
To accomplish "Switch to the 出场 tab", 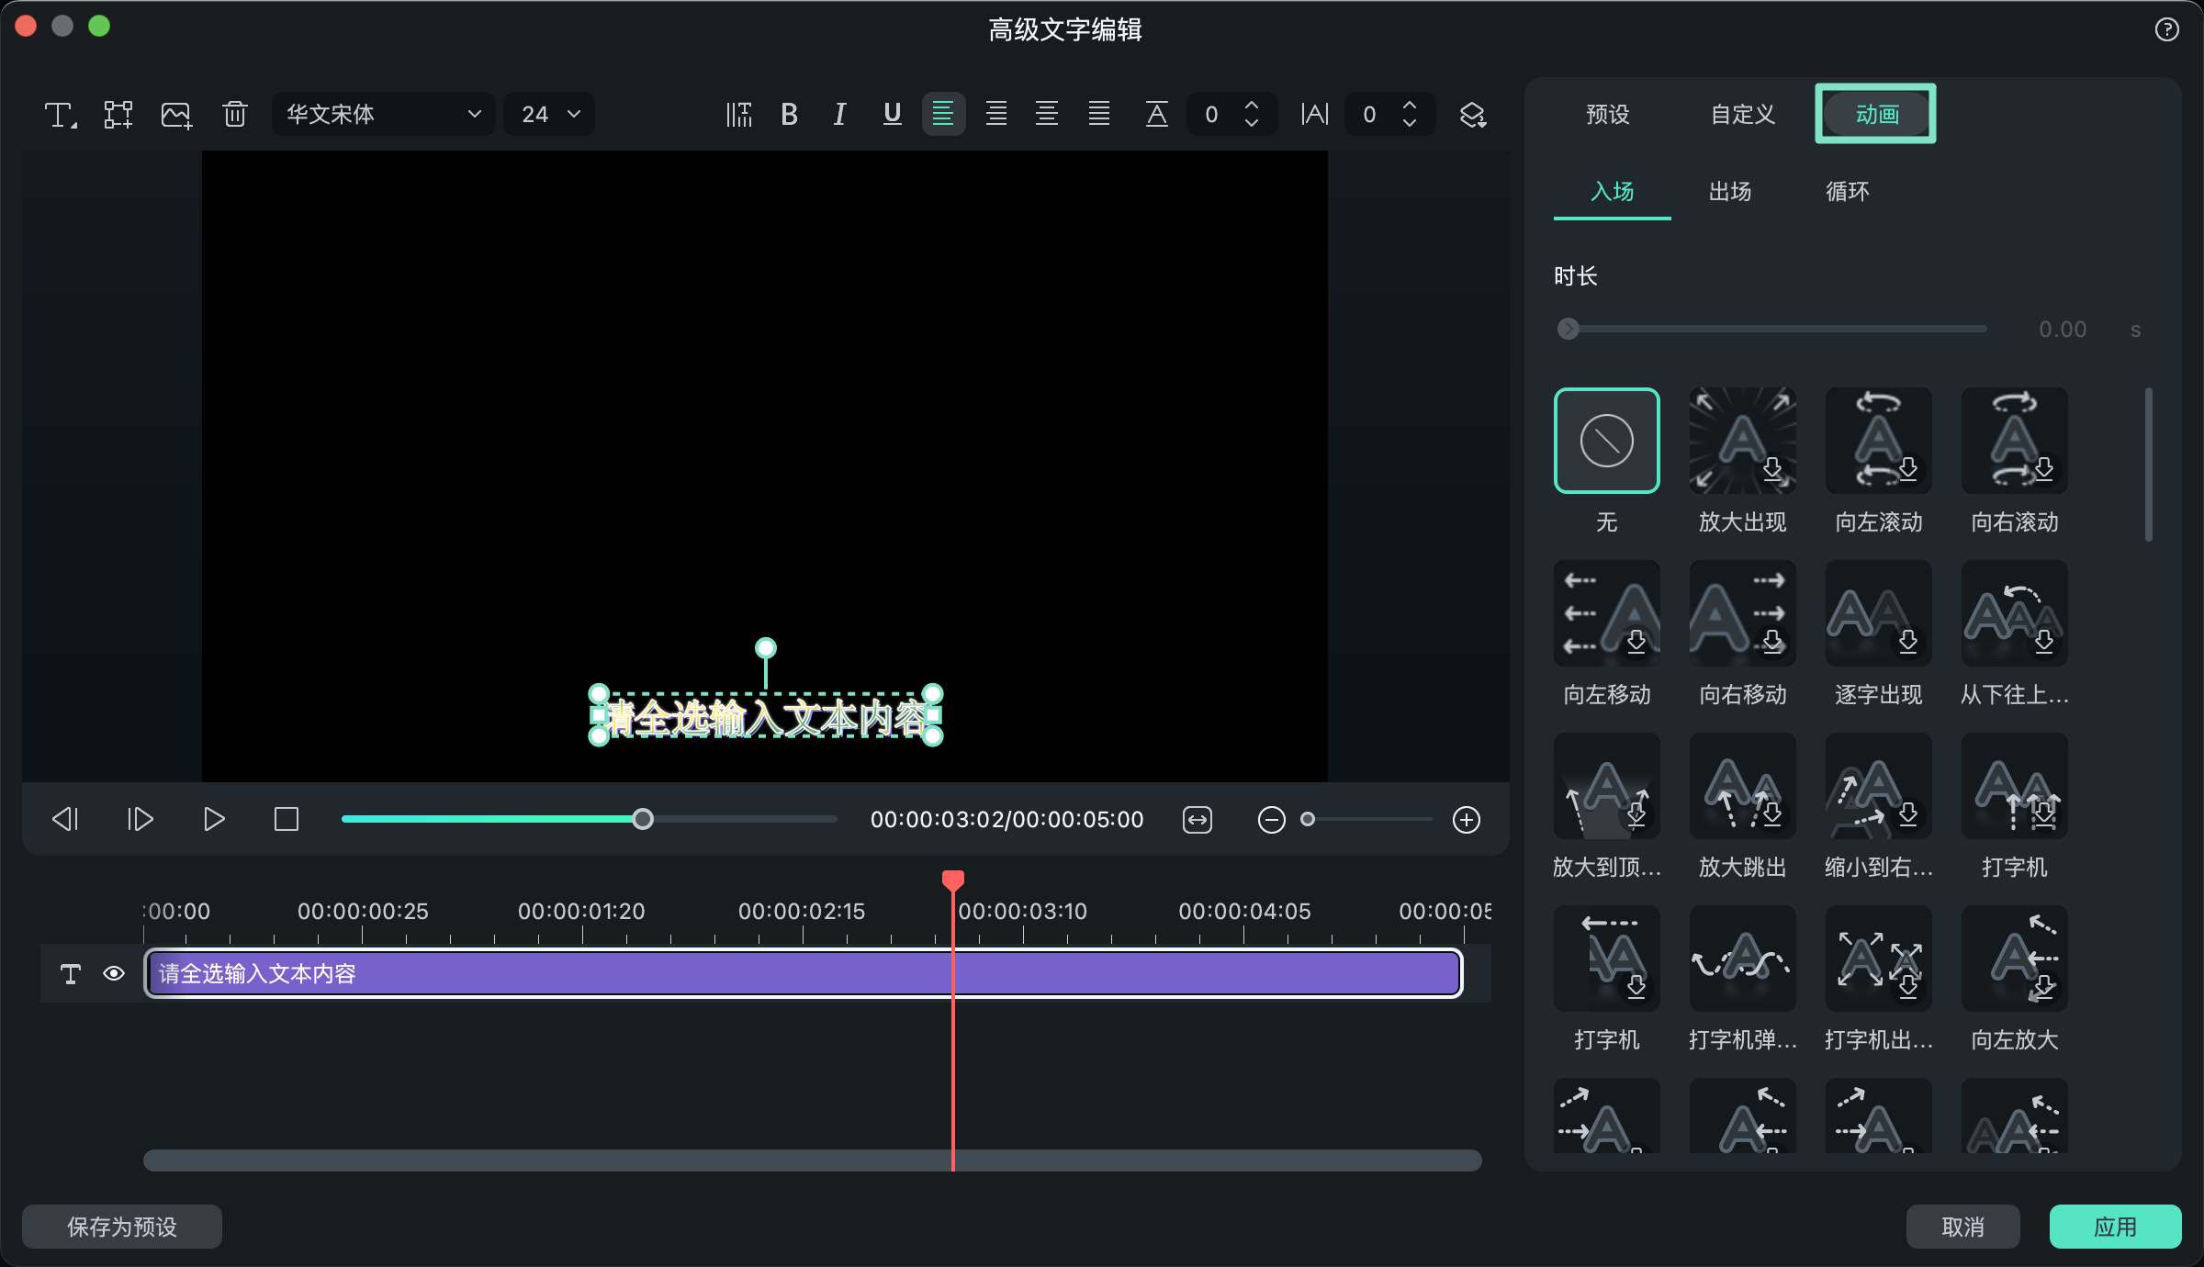I will click(x=1730, y=191).
